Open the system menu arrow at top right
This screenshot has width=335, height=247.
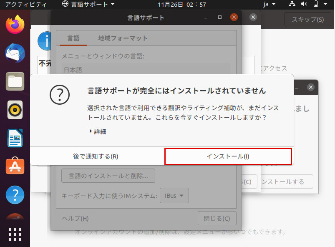point(325,4)
